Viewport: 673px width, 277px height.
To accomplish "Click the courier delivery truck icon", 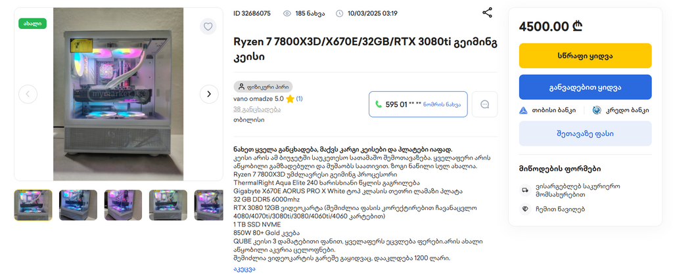I will [x=524, y=190].
